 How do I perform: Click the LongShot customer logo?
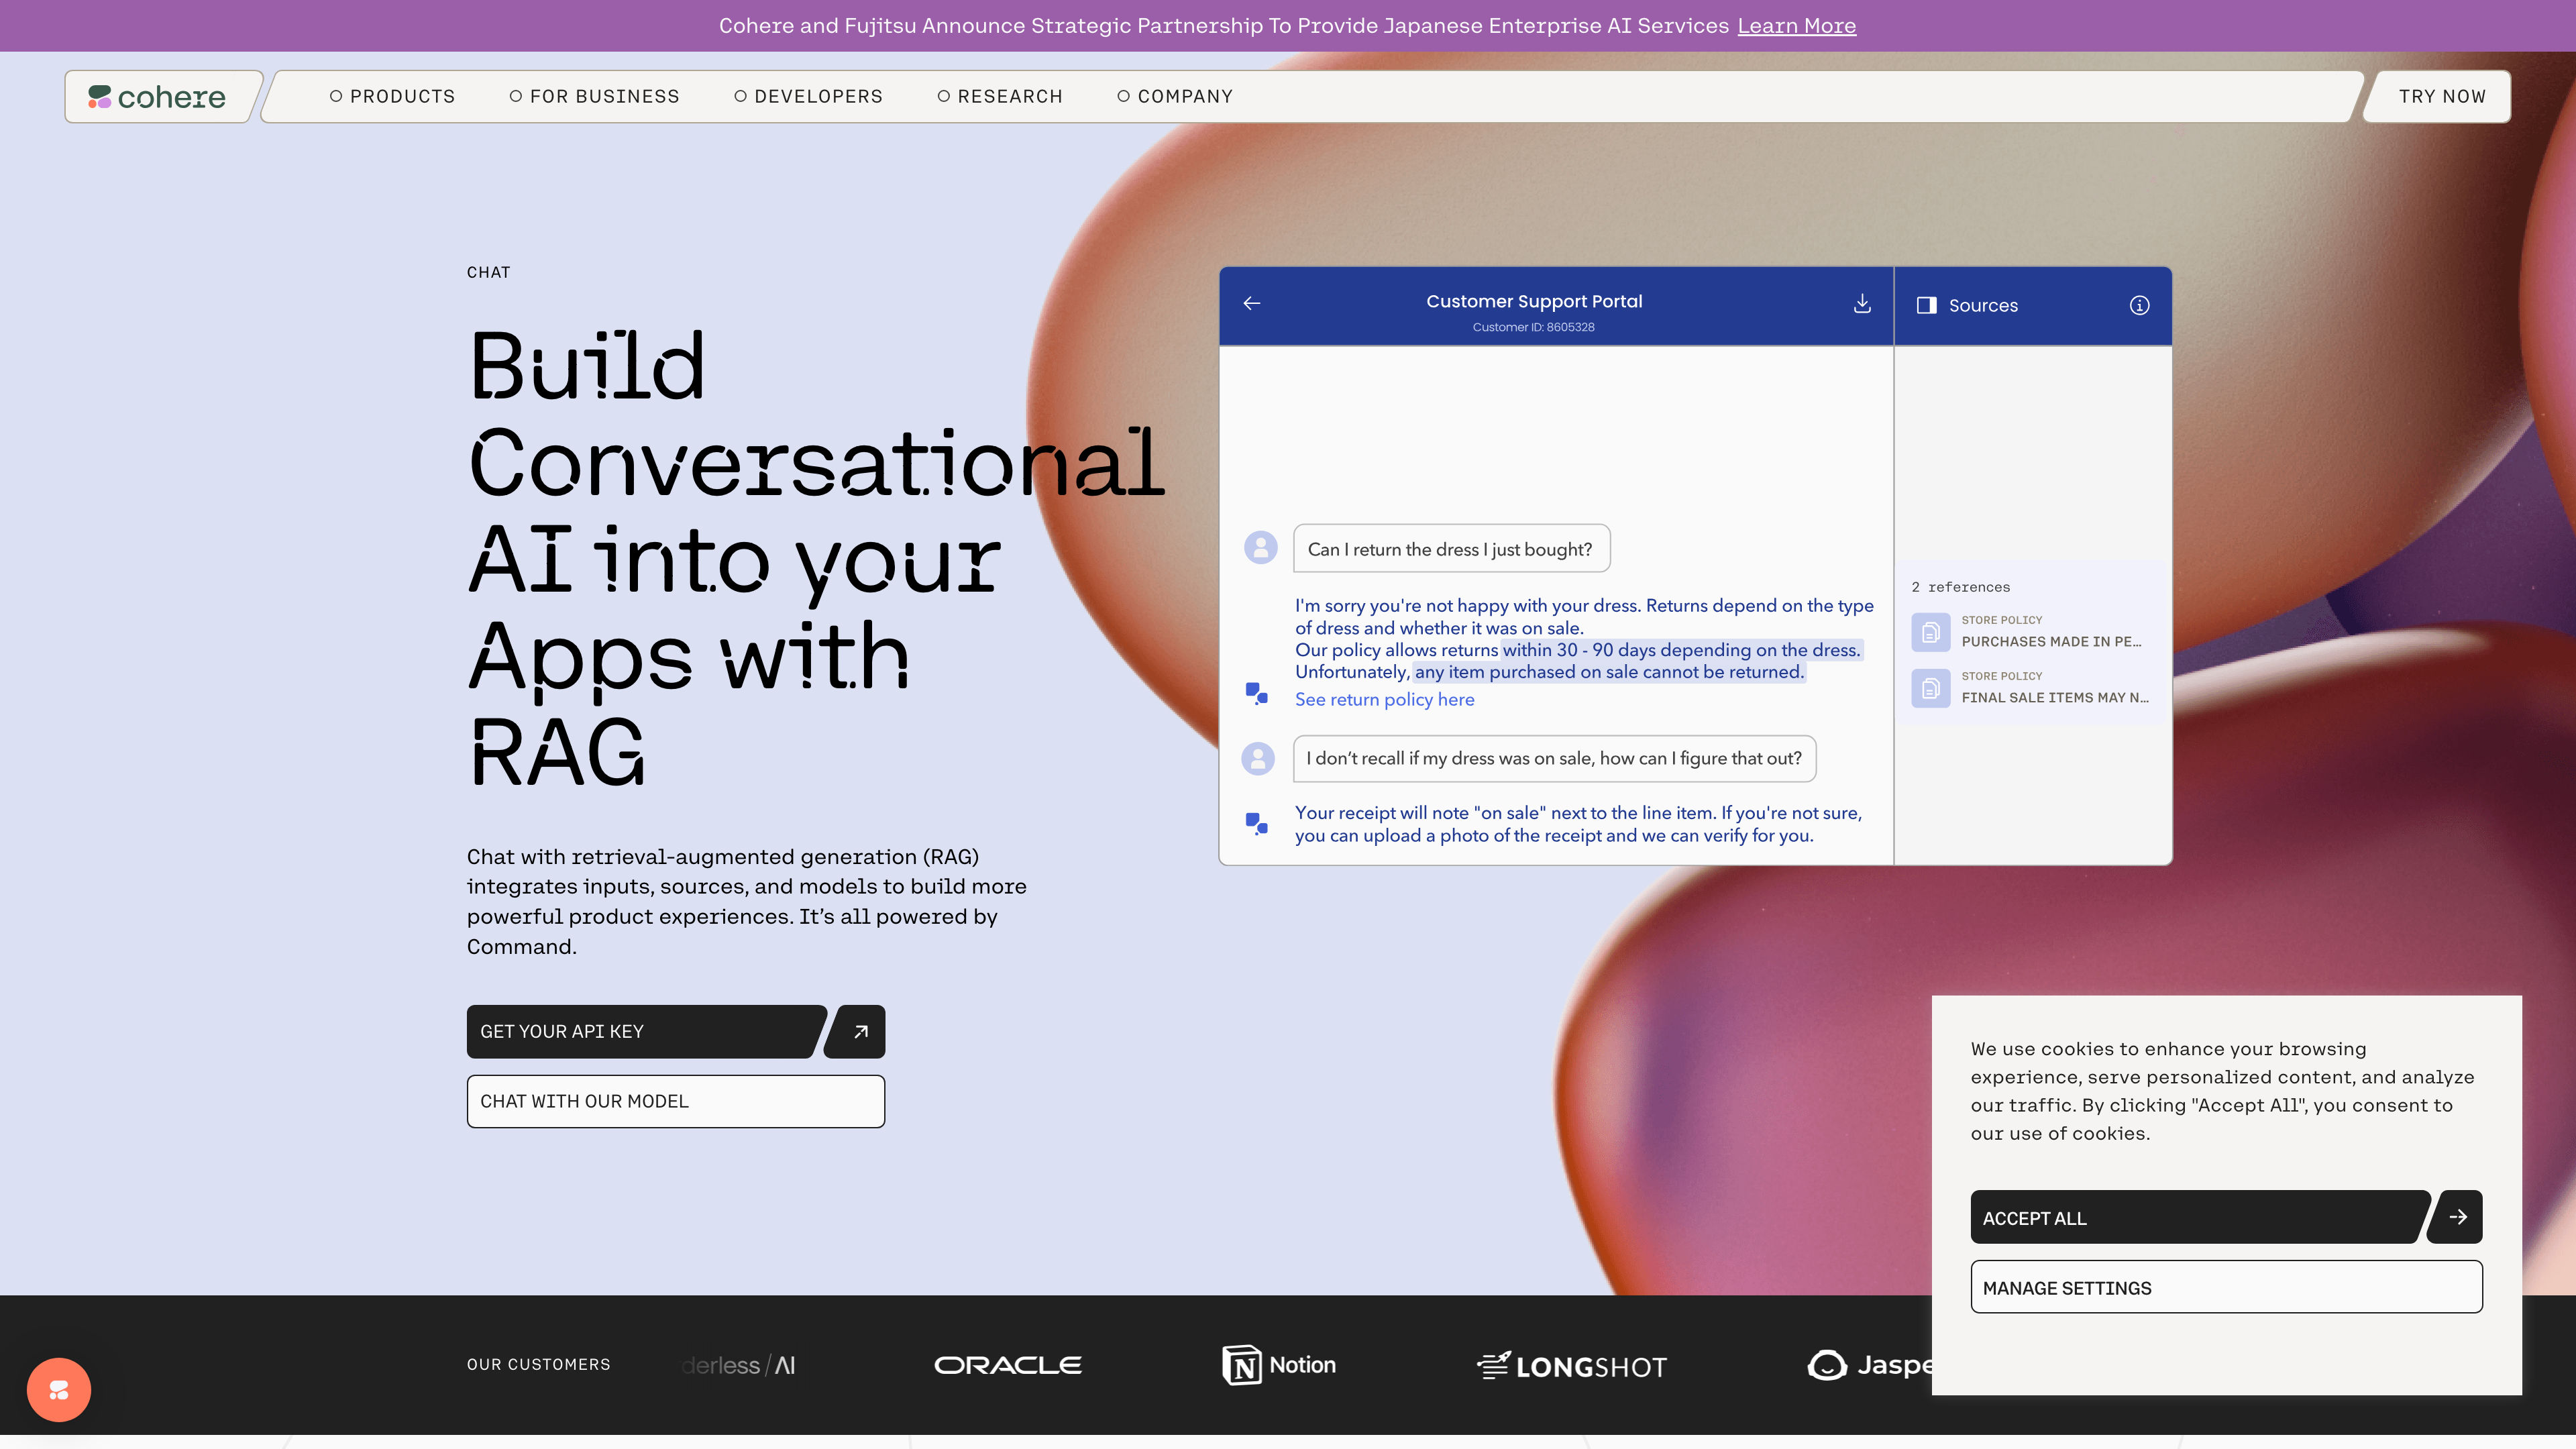tap(1572, 1365)
